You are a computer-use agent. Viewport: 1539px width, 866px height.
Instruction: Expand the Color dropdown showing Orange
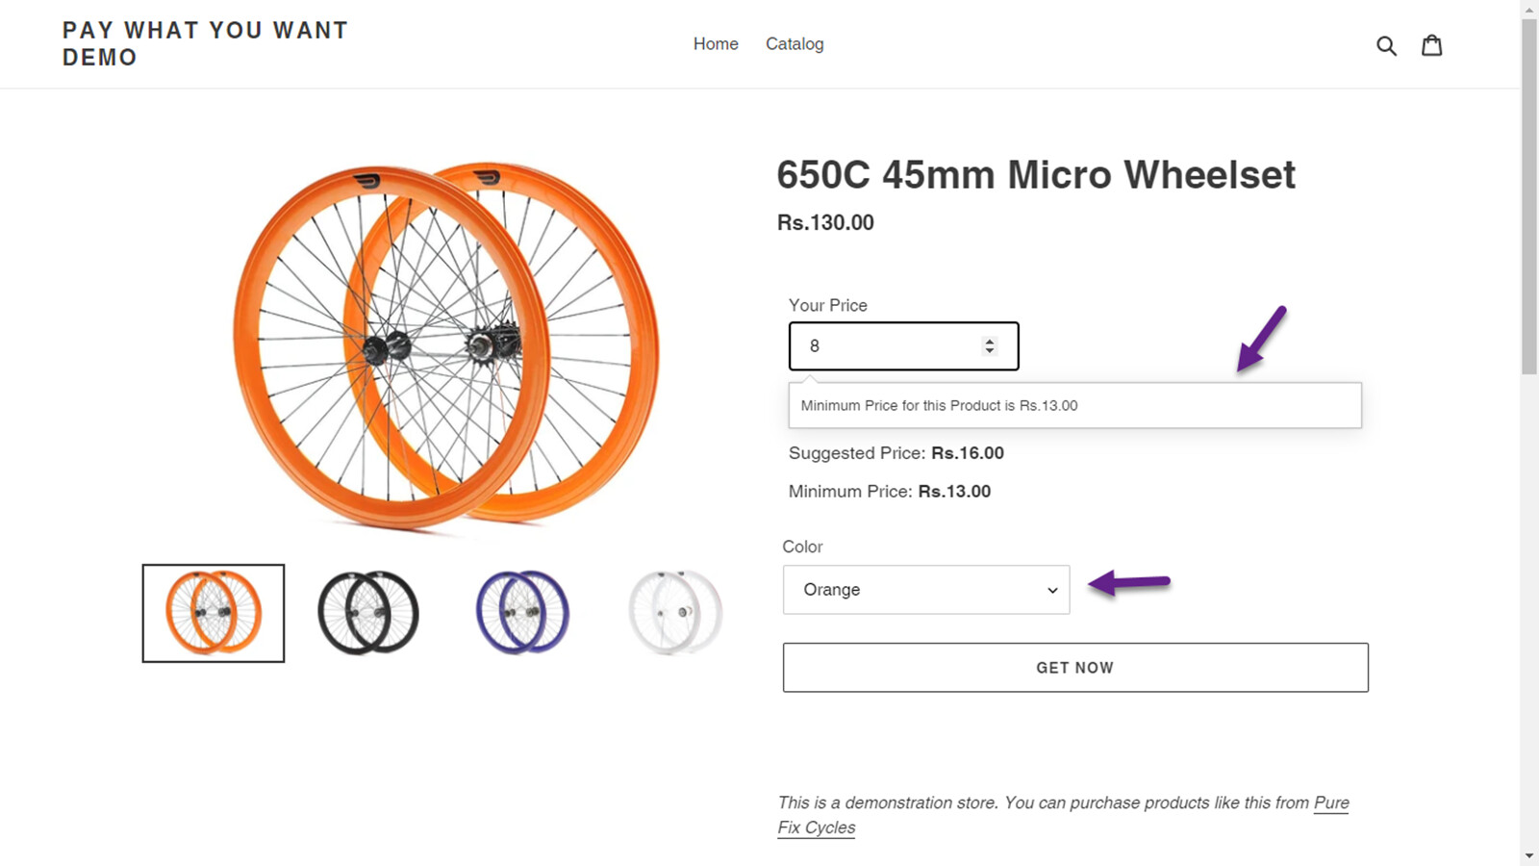(x=926, y=590)
